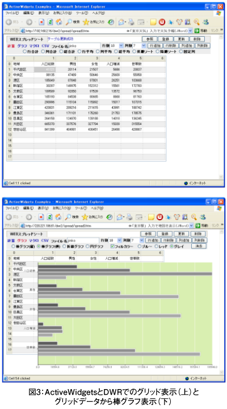Click the Stop icon in the bar-chart window toolbar
The image size is (227, 409).
(x=41, y=217)
